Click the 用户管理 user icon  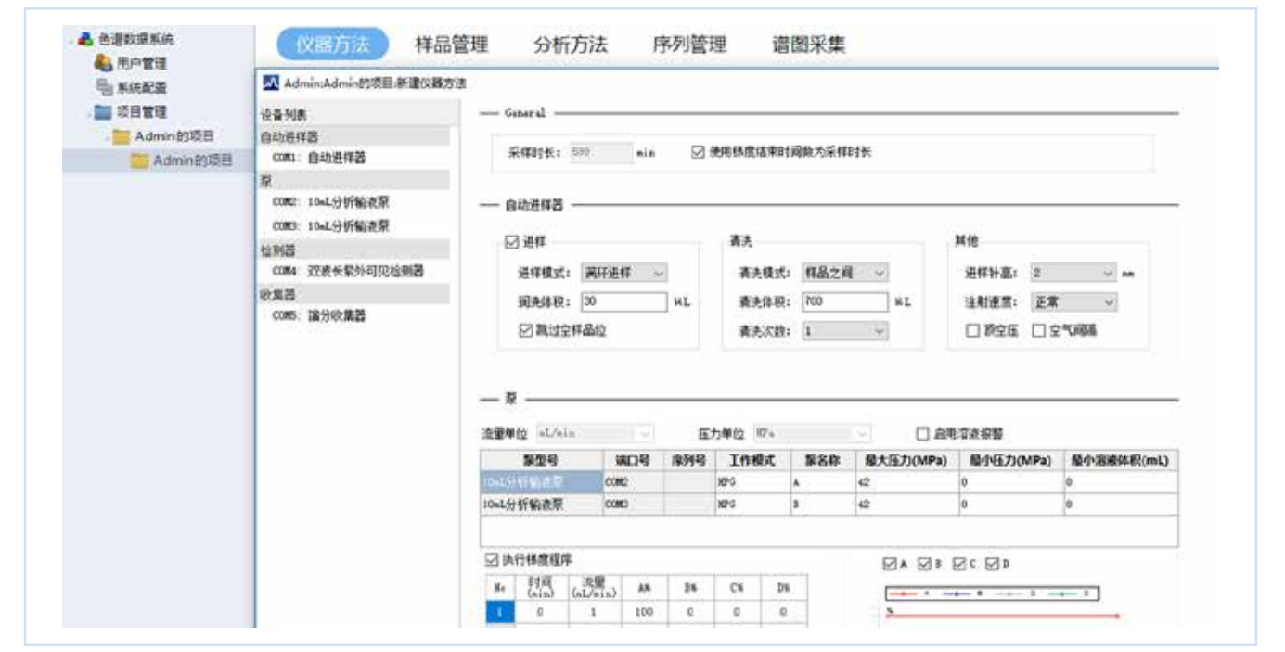click(101, 64)
